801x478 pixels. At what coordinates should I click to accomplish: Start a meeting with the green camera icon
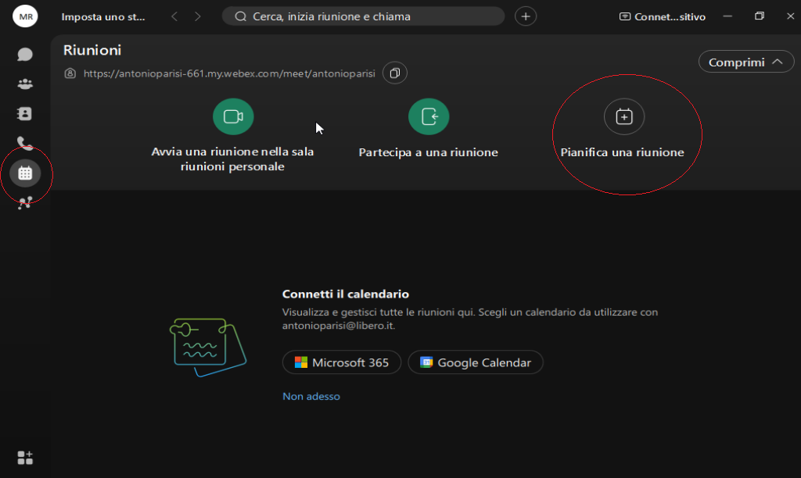coord(233,117)
